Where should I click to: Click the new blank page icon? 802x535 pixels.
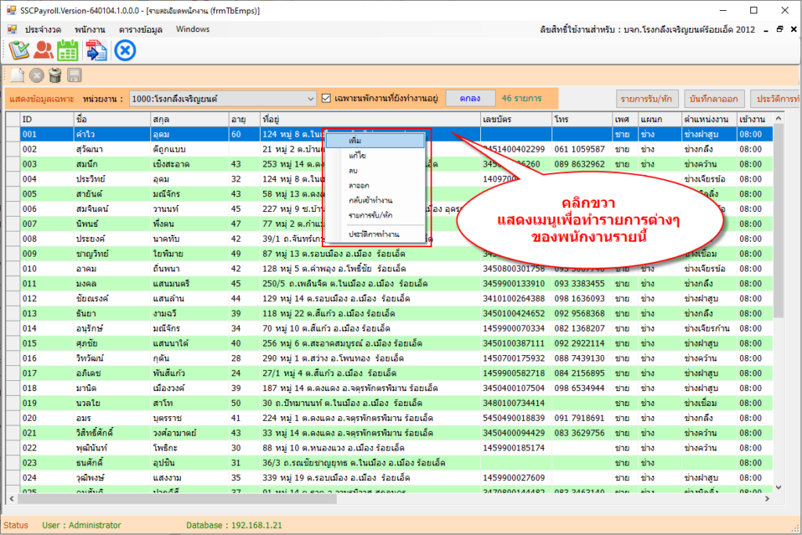pyautogui.click(x=17, y=76)
